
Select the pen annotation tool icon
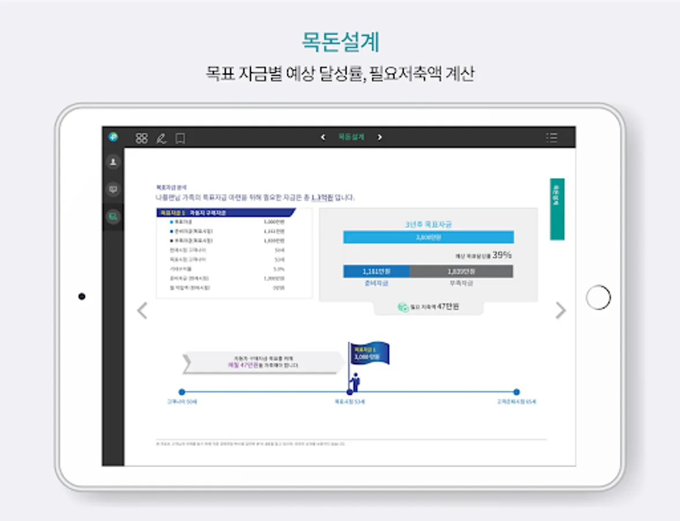161,138
